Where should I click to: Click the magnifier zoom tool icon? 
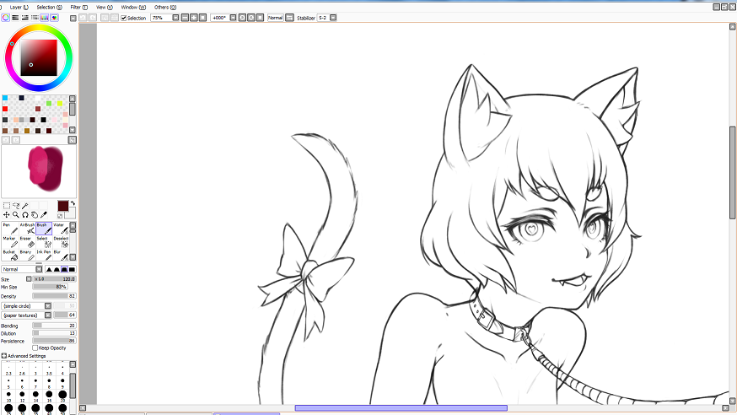[x=16, y=215]
